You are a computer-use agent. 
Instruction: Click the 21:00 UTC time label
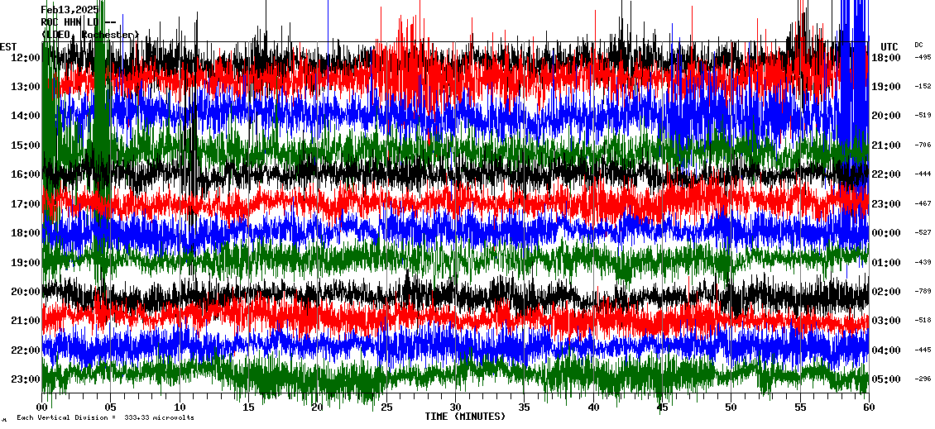[x=886, y=145]
